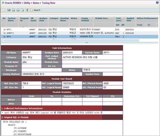Click the Before Performance column header
Screen dimensions: 160x136
point(147,19)
